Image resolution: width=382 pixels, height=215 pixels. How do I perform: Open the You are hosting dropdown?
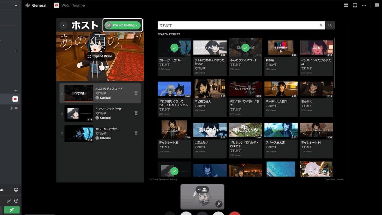coord(123,25)
